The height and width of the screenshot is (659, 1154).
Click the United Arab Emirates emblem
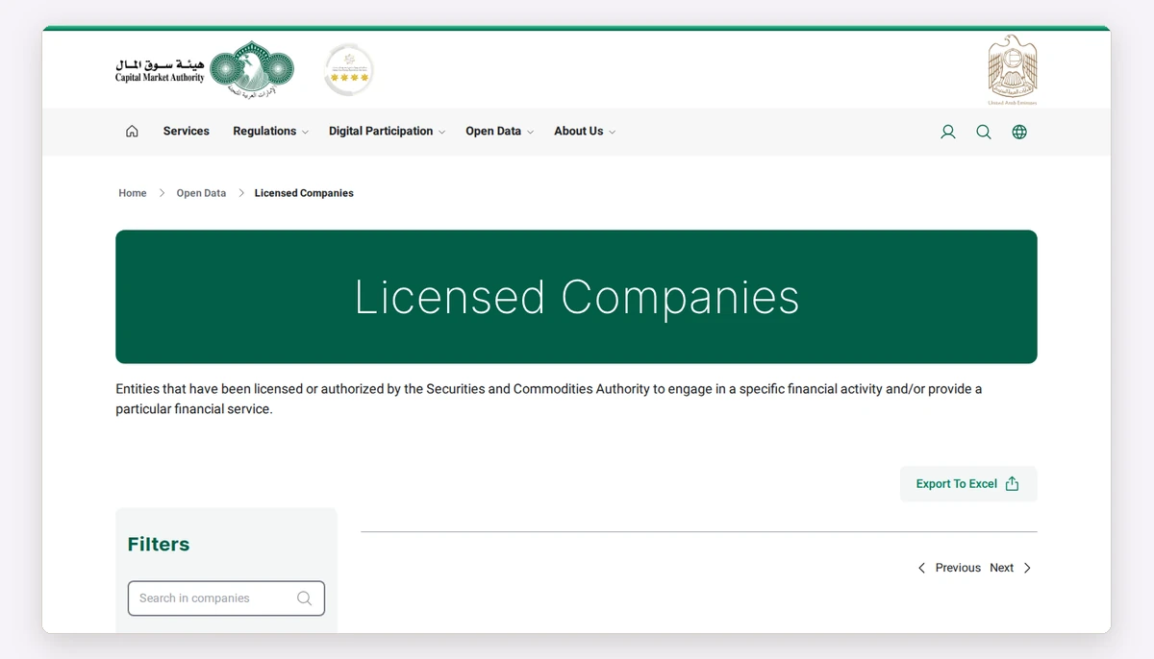click(x=1013, y=69)
